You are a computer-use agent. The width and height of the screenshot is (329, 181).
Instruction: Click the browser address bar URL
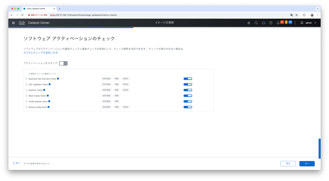point(83,15)
